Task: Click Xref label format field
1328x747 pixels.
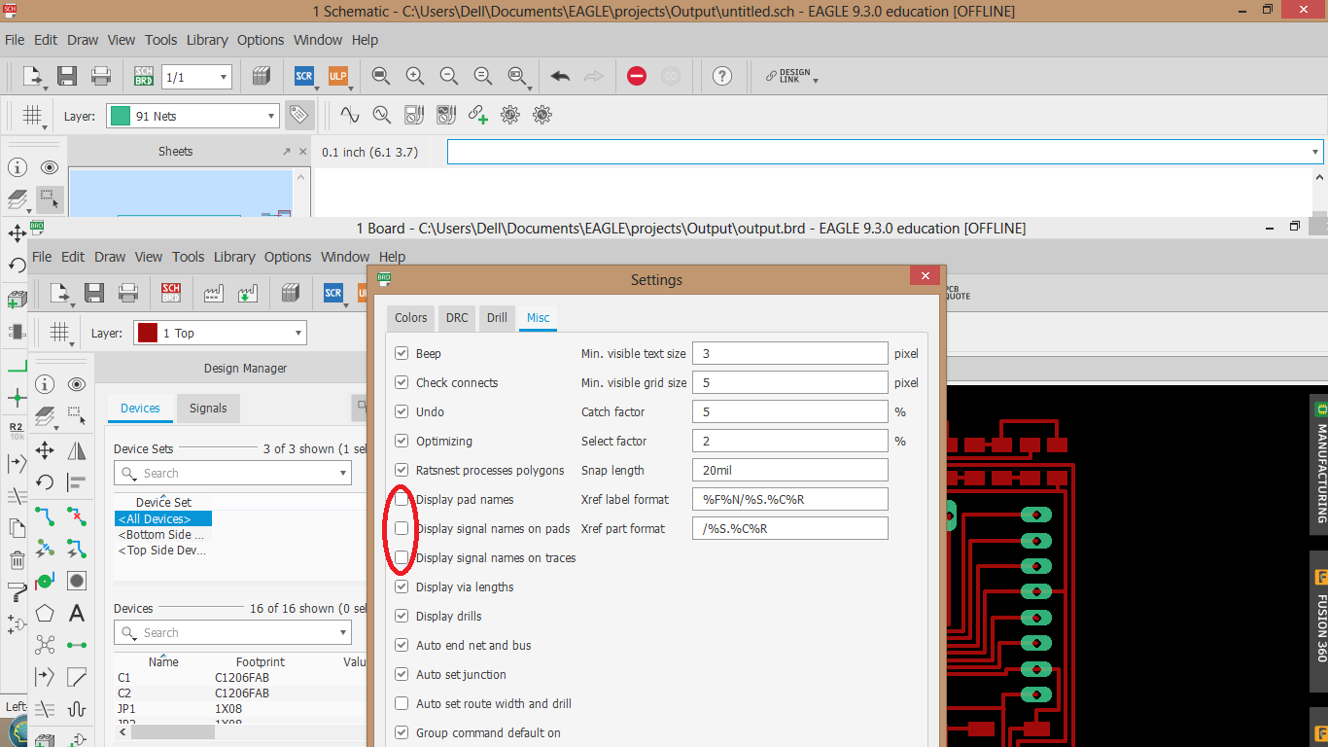Action: click(x=790, y=499)
